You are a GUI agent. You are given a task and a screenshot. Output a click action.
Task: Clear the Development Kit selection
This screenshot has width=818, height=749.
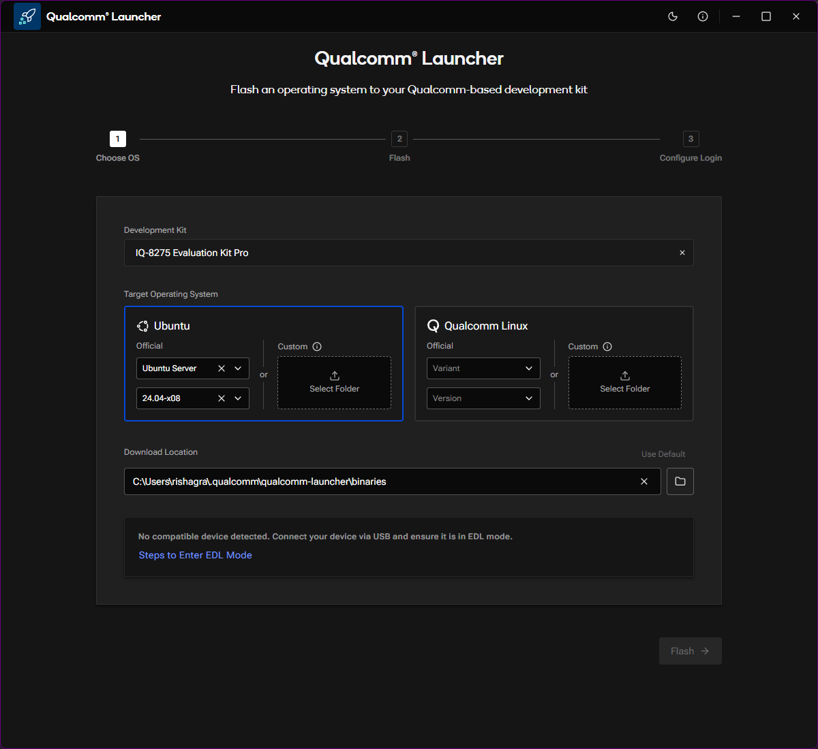click(682, 253)
